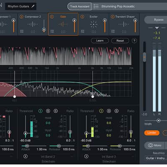This screenshot has width=167, height=167.
Task: Click the Learn button
Action: (x=100, y=40)
